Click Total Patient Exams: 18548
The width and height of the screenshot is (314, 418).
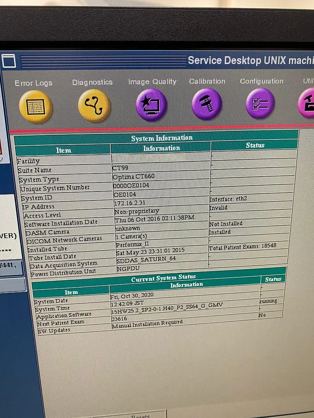point(243,246)
